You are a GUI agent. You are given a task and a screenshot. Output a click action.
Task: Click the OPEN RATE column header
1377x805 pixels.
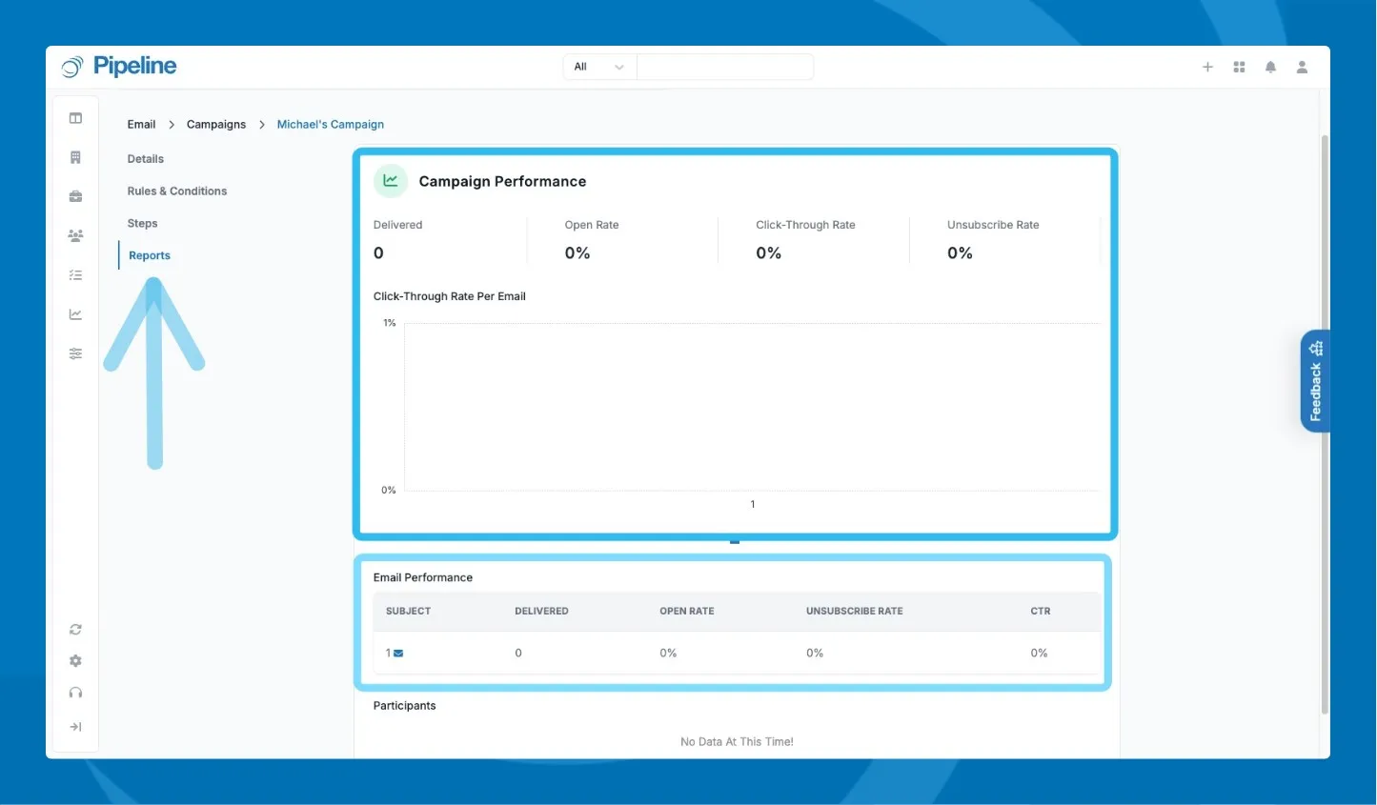click(x=687, y=612)
